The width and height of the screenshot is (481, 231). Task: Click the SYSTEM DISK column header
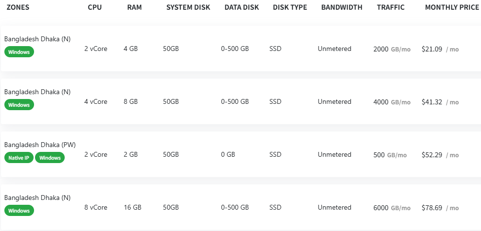click(x=188, y=7)
